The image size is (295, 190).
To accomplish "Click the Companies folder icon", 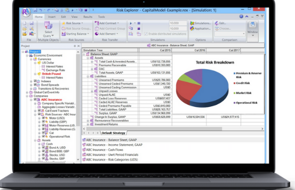I will click(31, 96).
